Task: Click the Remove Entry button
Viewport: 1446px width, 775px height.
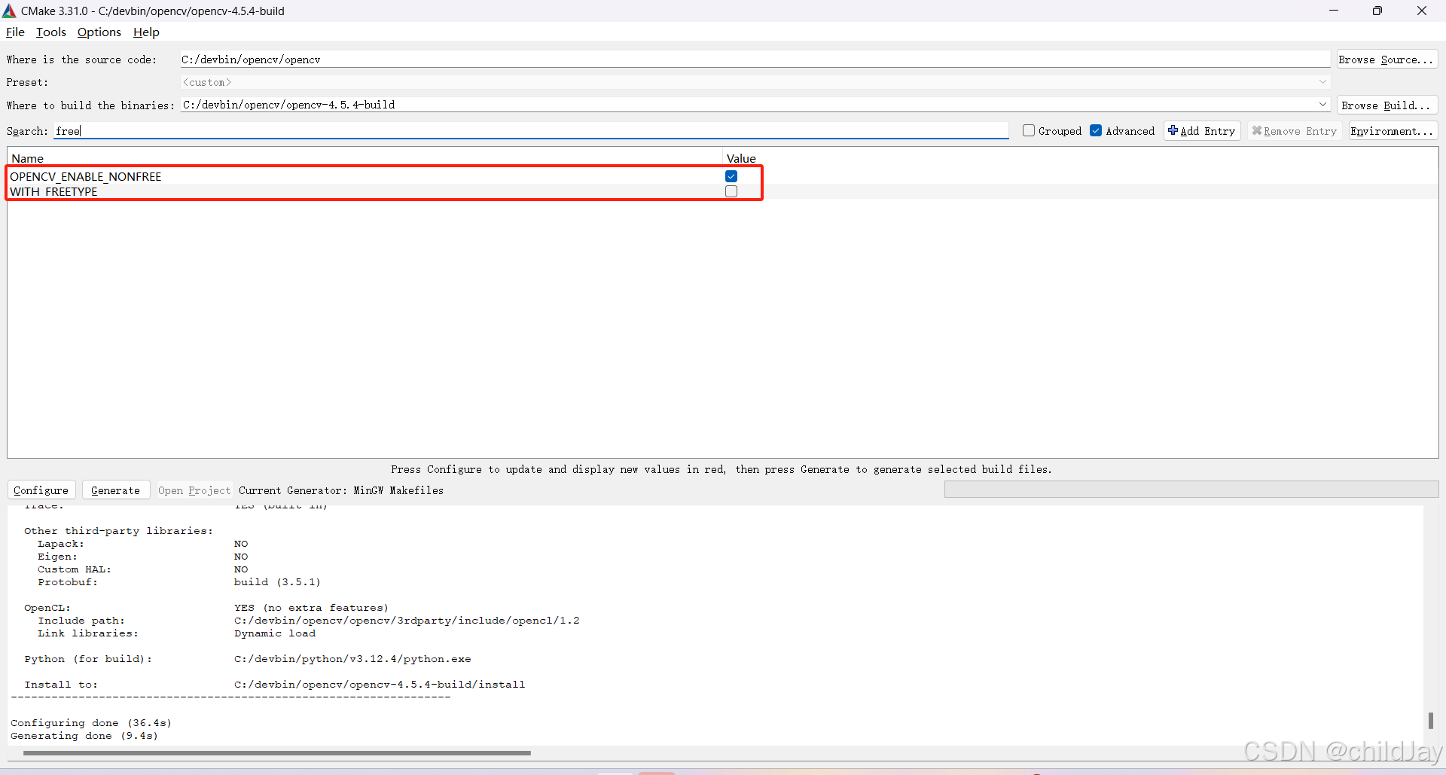Action: pyautogui.click(x=1295, y=131)
